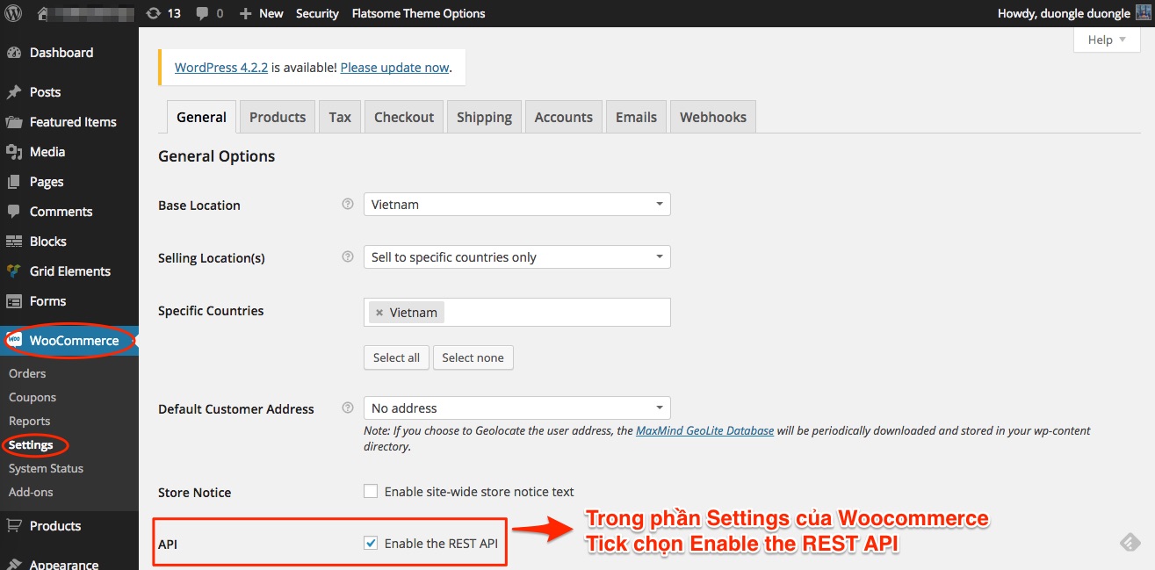The height and width of the screenshot is (570, 1155).
Task: Show help tip for Selling Location(s)
Action: coord(347,257)
